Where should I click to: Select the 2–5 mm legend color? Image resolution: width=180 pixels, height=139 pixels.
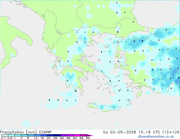point(24,135)
